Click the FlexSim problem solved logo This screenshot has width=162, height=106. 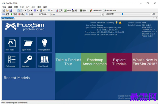(x=25, y=27)
